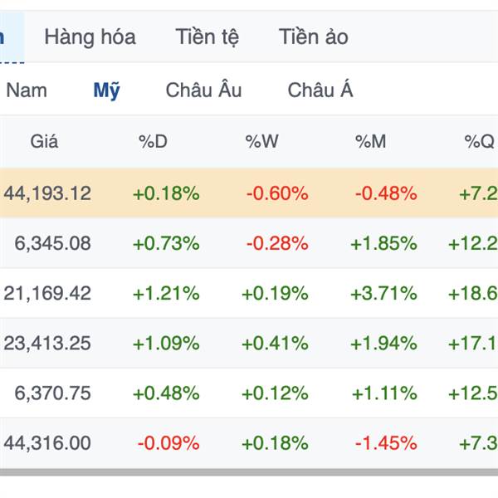498x498 pixels.
Task: Sort by %Q column header
Action: pos(479,142)
